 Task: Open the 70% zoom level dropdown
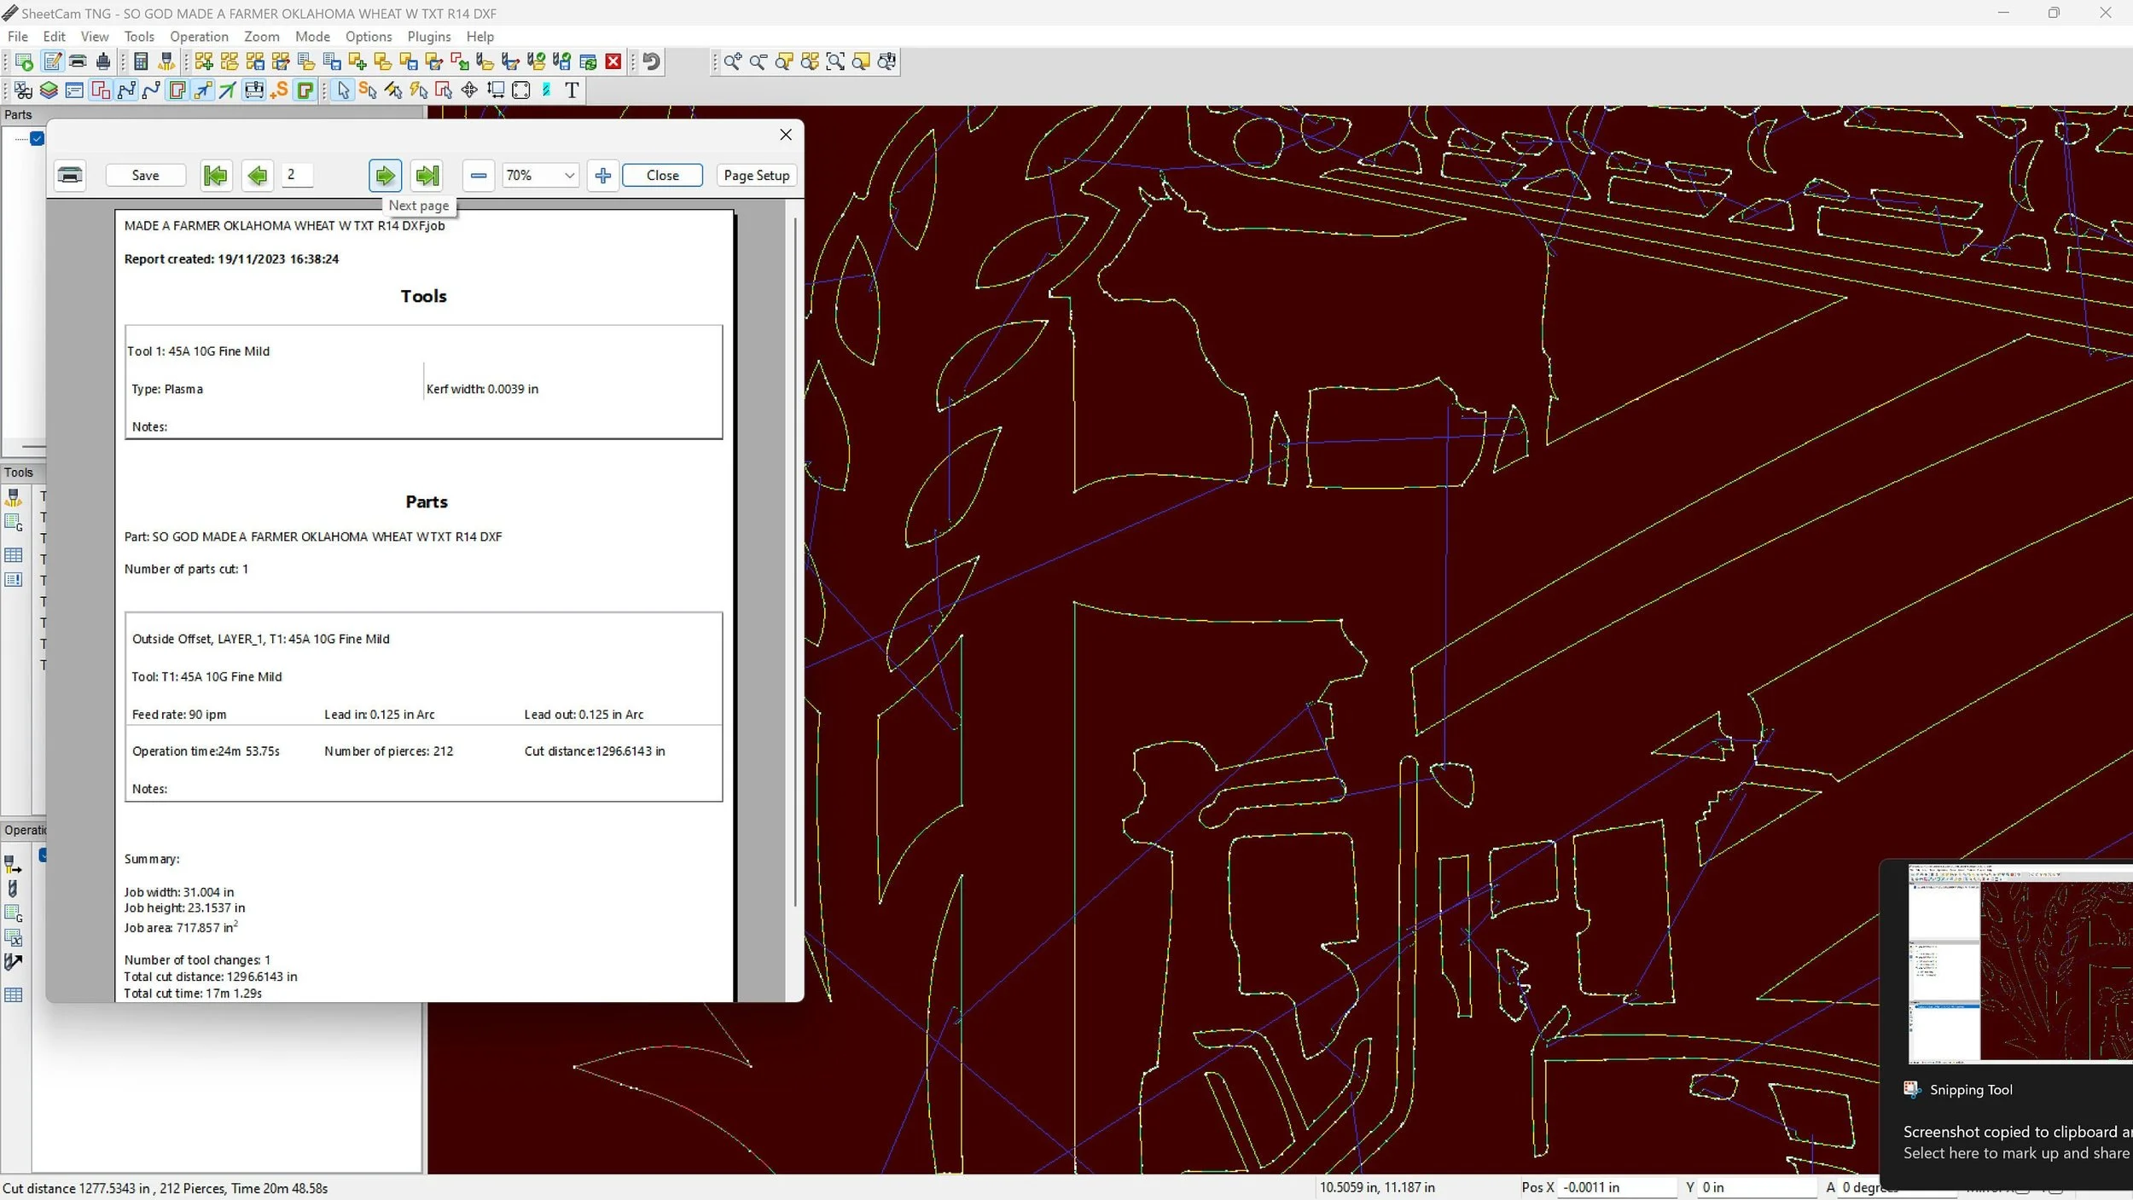pyautogui.click(x=569, y=176)
